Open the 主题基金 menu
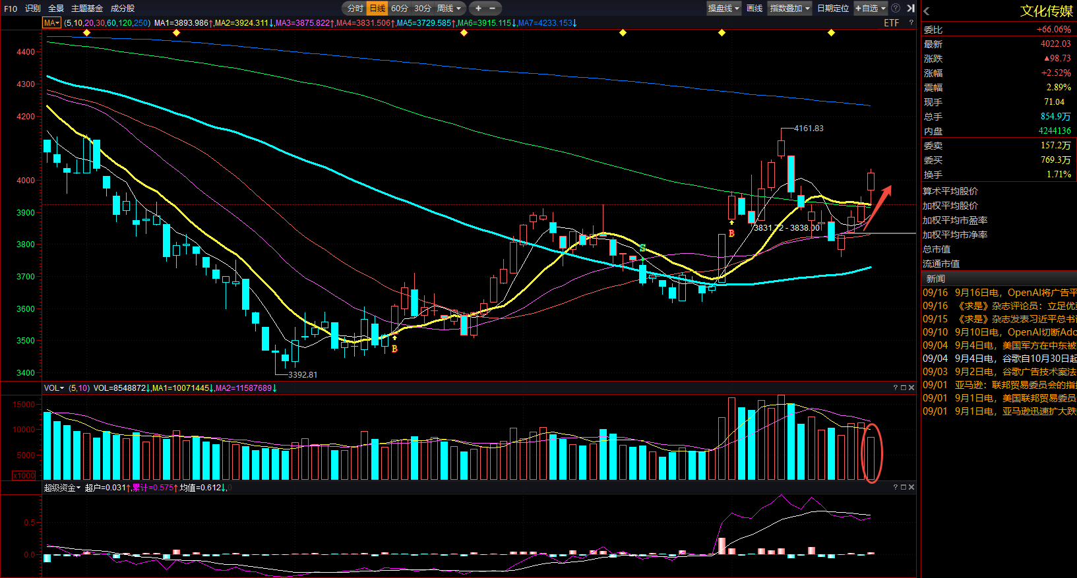This screenshot has width=1077, height=578. [87, 9]
